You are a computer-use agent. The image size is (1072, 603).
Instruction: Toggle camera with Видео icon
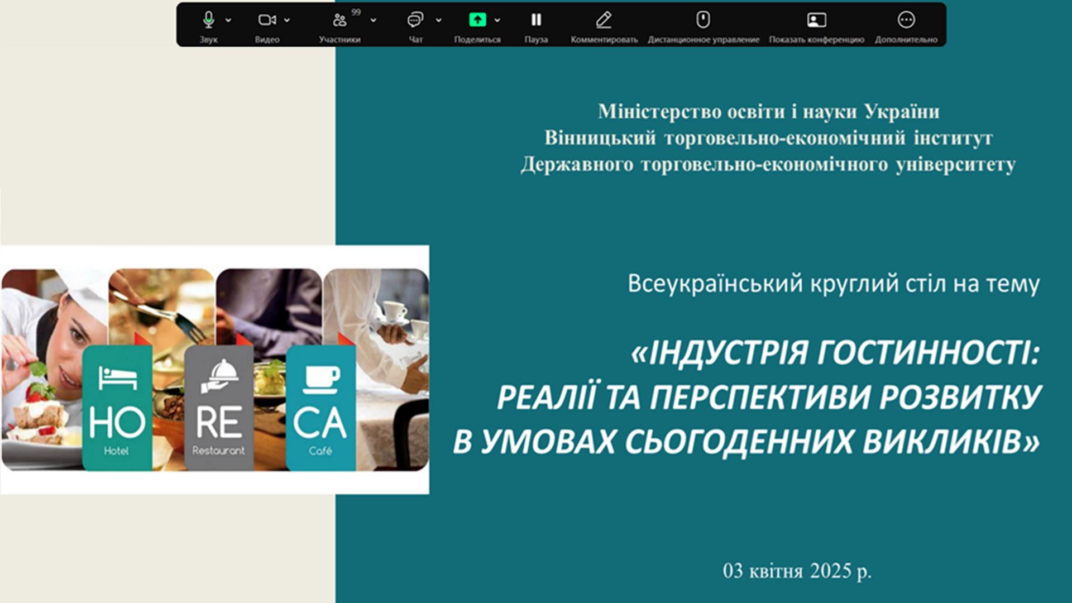click(266, 20)
